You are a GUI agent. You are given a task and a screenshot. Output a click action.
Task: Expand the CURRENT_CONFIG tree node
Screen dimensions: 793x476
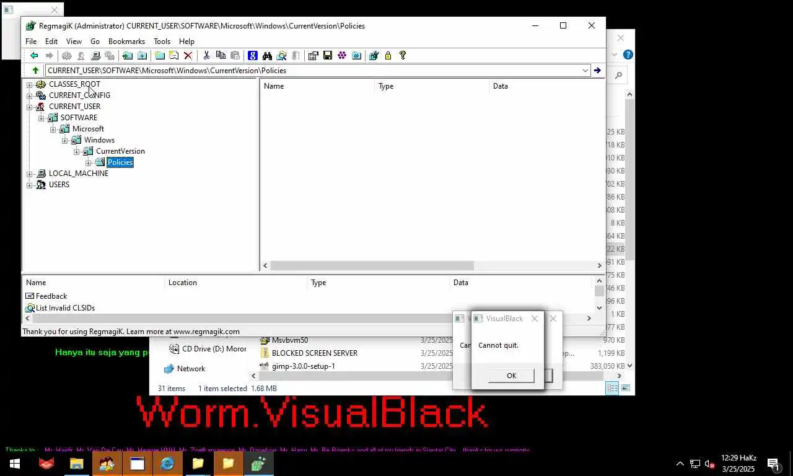(x=29, y=95)
